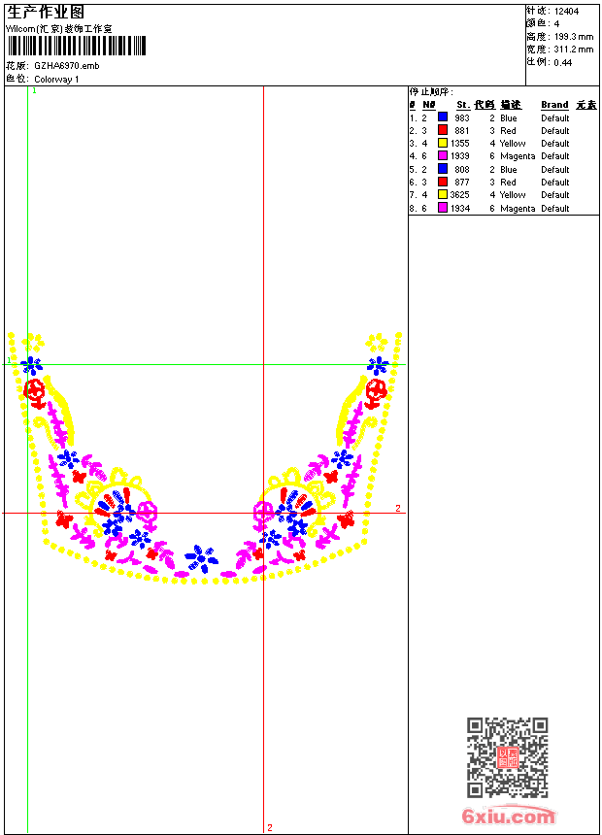Click the red marker 2 on horizontal line
Viewport: 602px width, 835px height.
click(x=397, y=509)
